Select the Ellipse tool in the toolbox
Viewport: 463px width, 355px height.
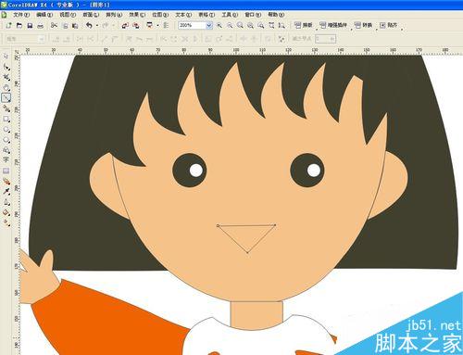pos(6,129)
